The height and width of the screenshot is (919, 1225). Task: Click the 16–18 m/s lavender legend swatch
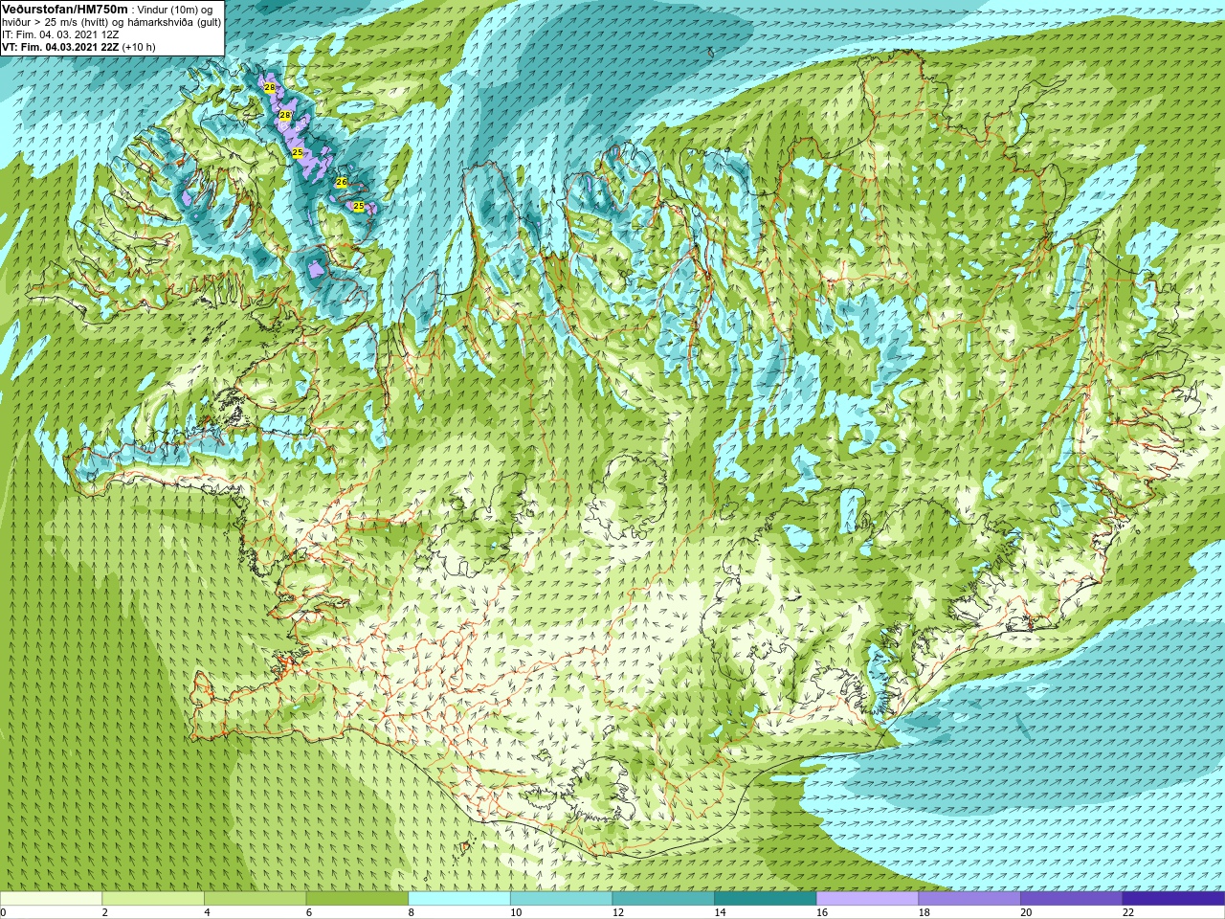pyautogui.click(x=867, y=899)
